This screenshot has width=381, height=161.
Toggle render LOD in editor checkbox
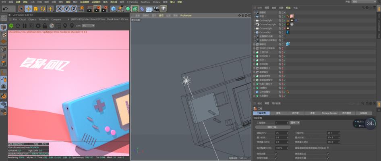(x=328, y=148)
